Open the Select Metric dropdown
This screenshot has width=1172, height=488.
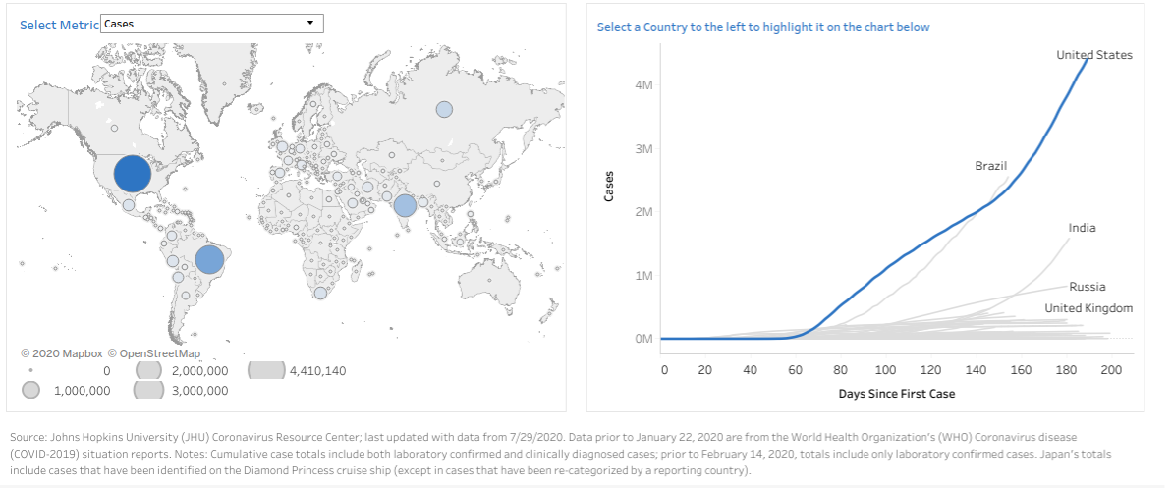coord(211,24)
